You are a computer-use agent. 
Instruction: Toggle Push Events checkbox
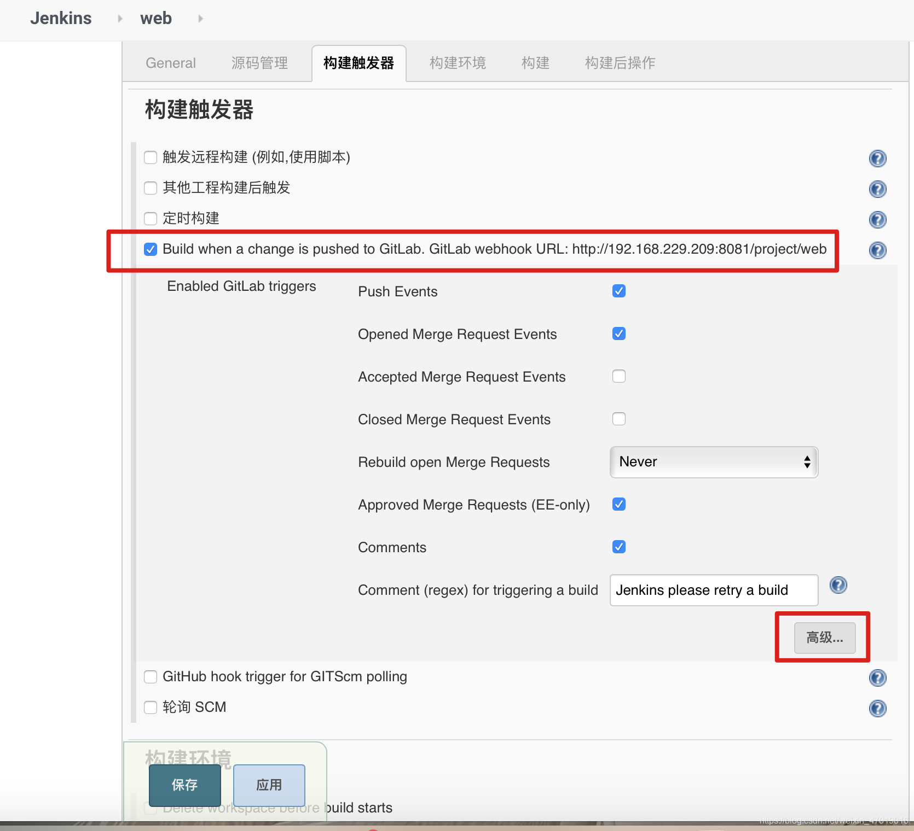[619, 291]
